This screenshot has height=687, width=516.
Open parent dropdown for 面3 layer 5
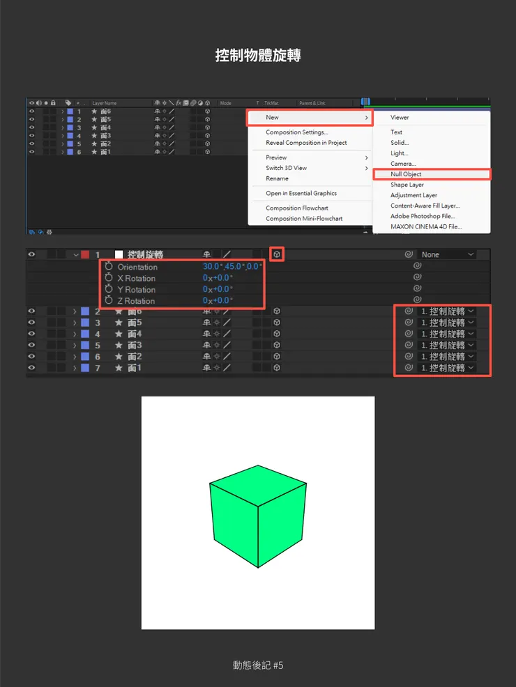click(447, 346)
